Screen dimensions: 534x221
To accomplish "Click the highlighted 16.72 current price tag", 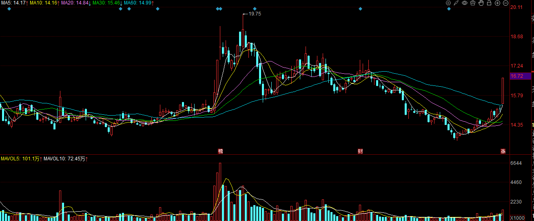I will pos(521,76).
